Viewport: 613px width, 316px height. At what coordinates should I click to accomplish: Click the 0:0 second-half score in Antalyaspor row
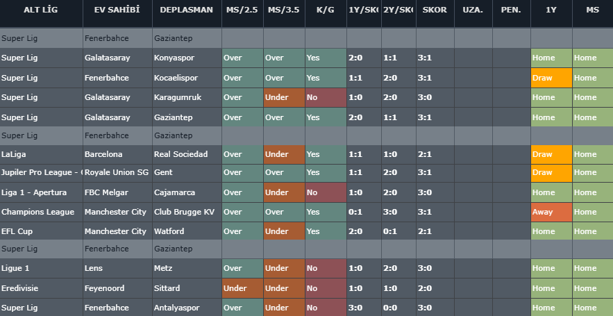coord(398,308)
